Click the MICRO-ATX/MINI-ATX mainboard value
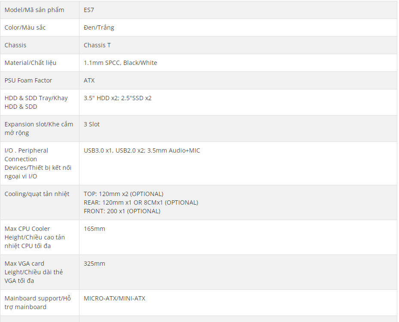The image size is (399, 322). (115, 298)
